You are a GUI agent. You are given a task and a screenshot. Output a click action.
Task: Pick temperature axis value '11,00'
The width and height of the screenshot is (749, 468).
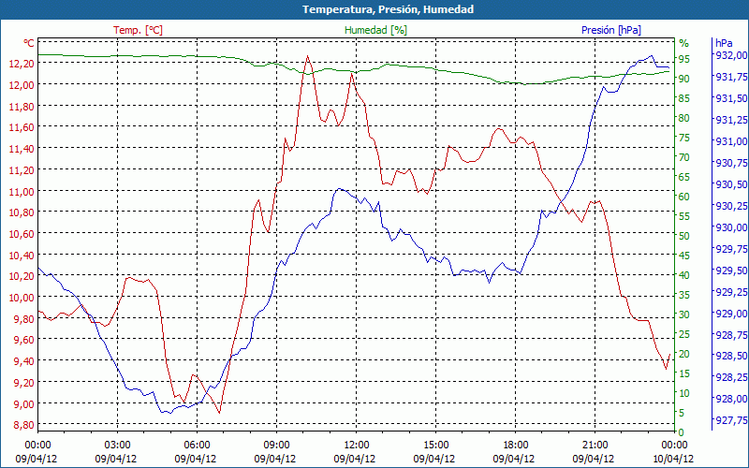[22, 191]
